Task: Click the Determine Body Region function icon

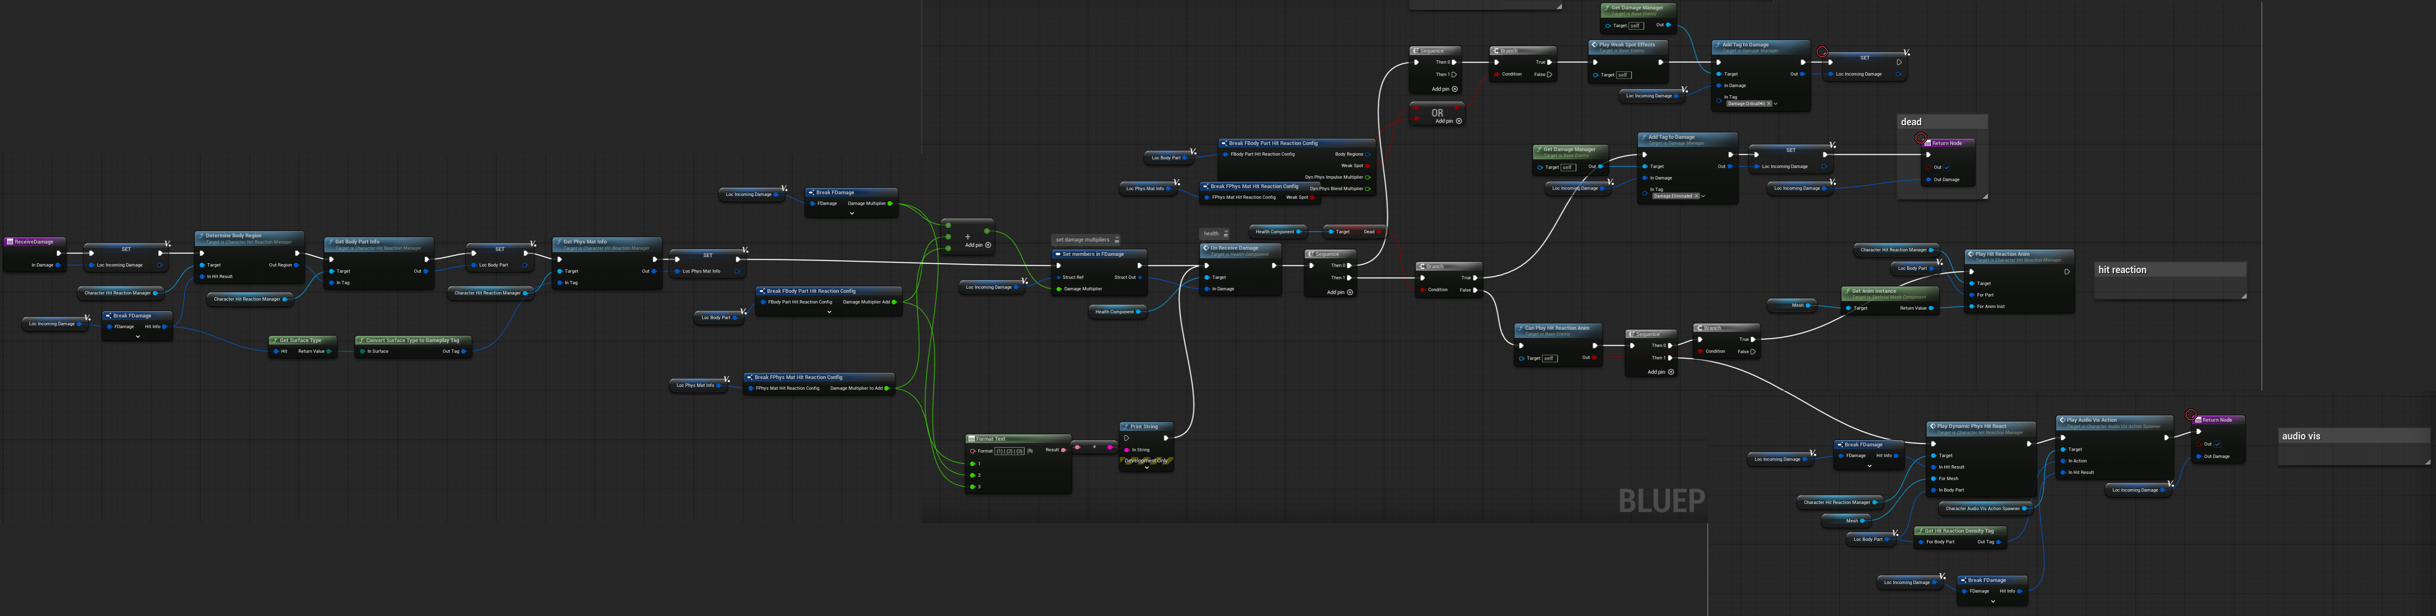Action: click(x=201, y=236)
